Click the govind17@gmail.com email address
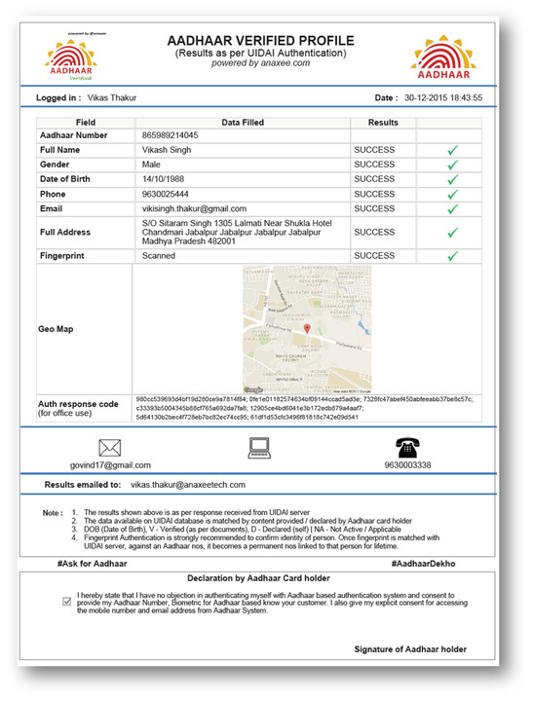The height and width of the screenshot is (701, 533). [110, 465]
